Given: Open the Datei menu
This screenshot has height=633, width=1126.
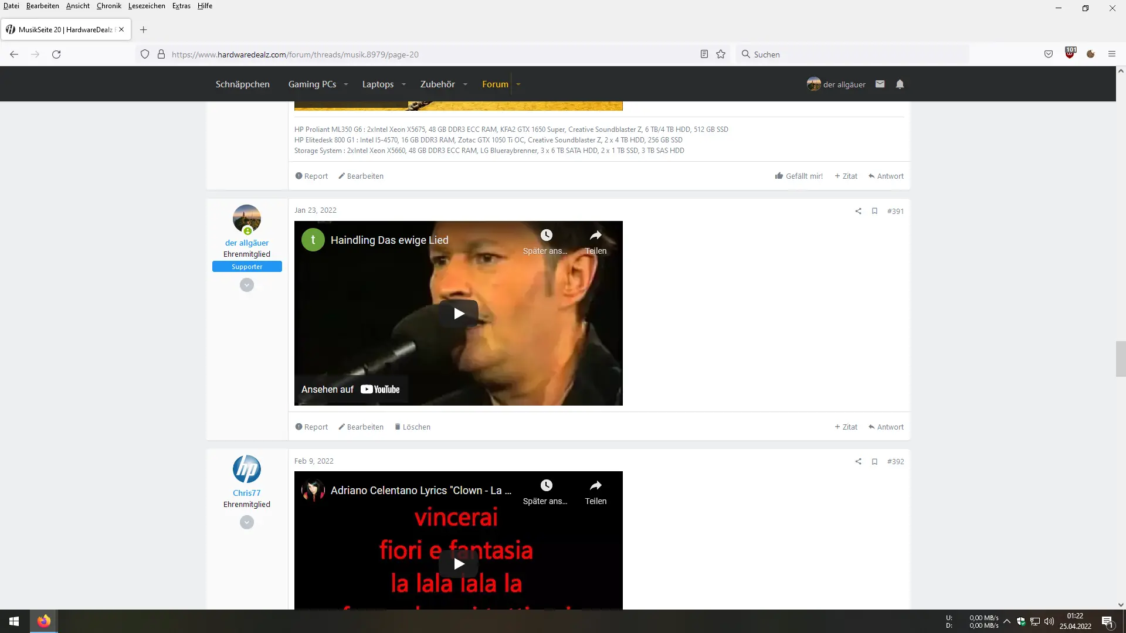Looking at the screenshot, I should (x=11, y=6).
